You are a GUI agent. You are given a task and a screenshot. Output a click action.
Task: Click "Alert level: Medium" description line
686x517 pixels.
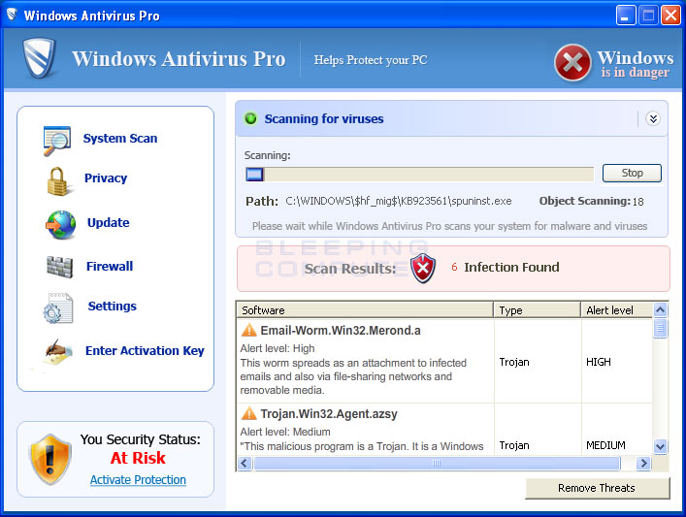tap(285, 433)
